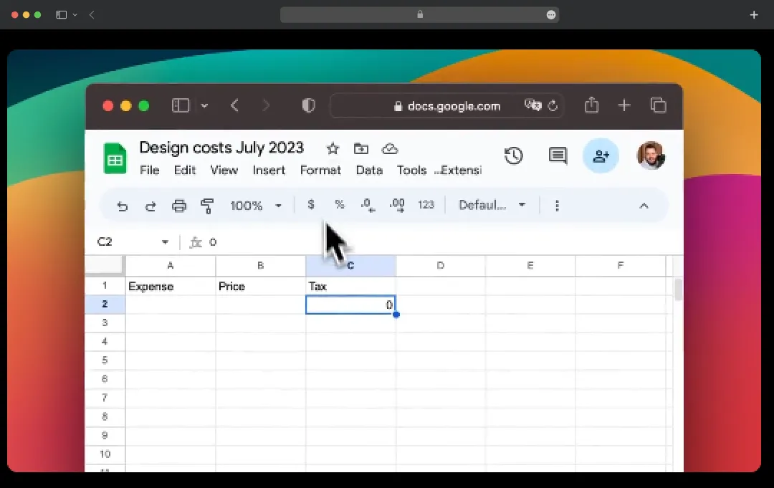Screen dimensions: 774x488
Task: Open the Default font dropdown
Action: pyautogui.click(x=492, y=205)
